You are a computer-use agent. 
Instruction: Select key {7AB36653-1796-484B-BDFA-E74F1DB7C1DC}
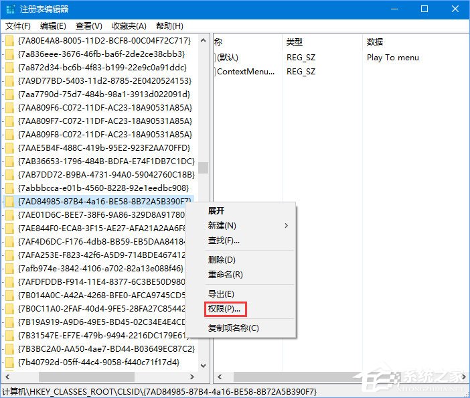[106, 161]
